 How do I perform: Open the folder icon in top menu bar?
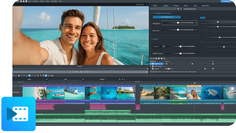[x=23, y=1]
